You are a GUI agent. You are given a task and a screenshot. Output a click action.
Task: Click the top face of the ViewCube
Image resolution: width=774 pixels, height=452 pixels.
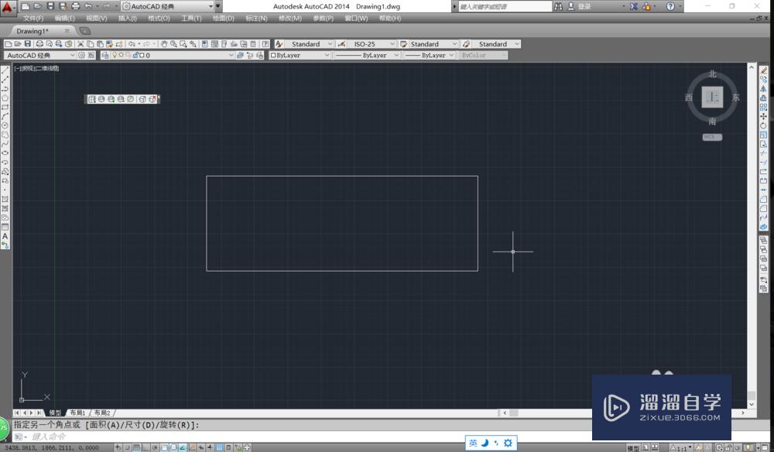(x=712, y=98)
